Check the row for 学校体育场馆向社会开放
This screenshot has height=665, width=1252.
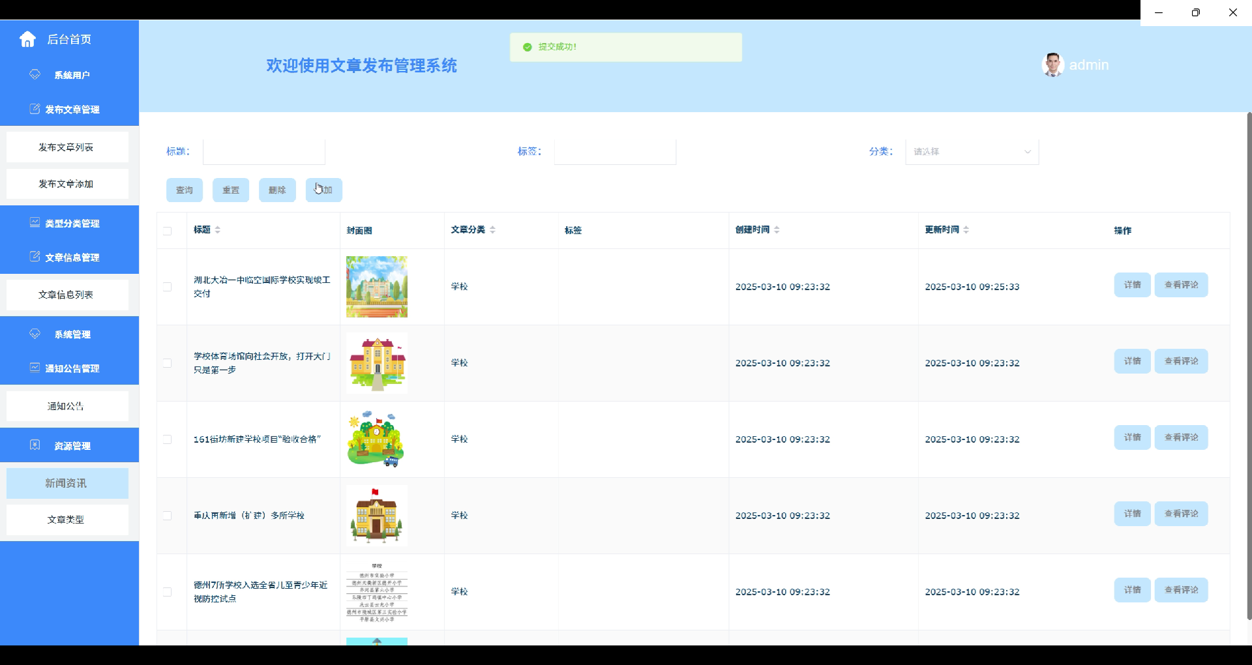click(x=168, y=363)
